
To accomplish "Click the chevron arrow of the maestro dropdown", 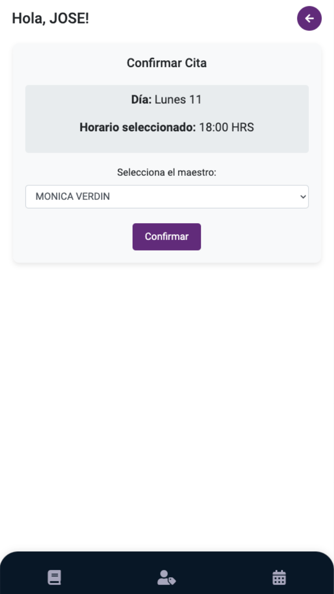I will pyautogui.click(x=303, y=197).
